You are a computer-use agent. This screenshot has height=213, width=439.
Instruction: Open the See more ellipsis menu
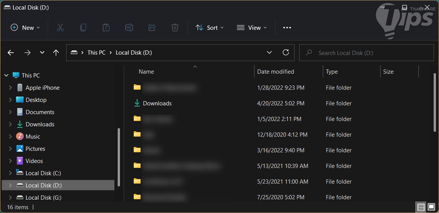pyautogui.click(x=287, y=27)
